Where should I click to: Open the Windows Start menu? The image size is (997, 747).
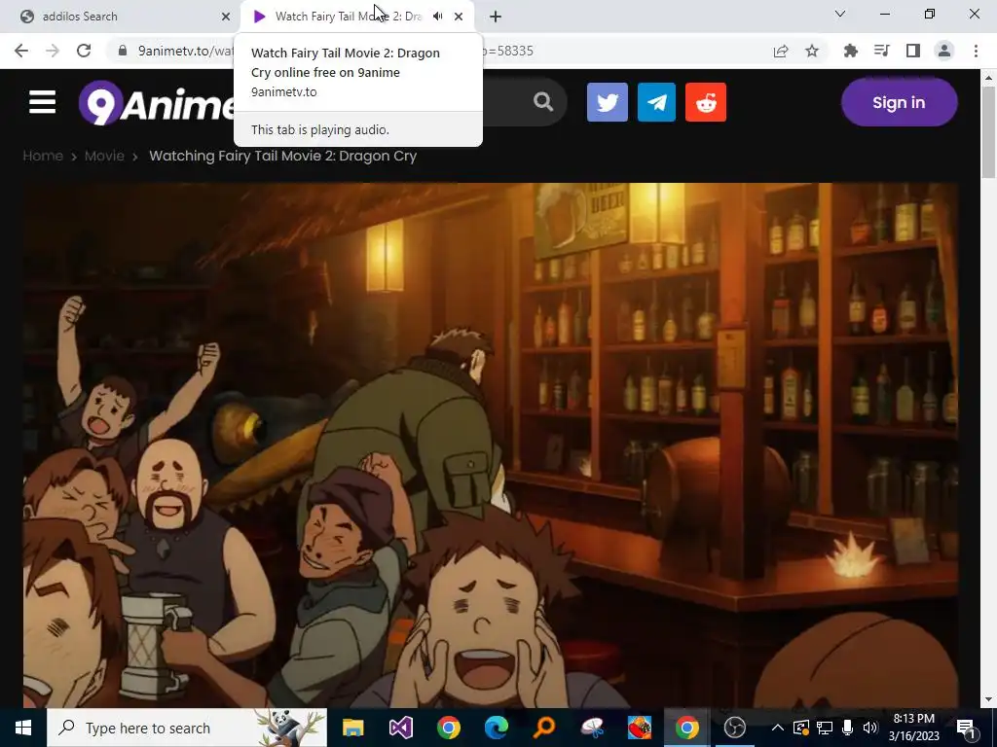coord(23,728)
